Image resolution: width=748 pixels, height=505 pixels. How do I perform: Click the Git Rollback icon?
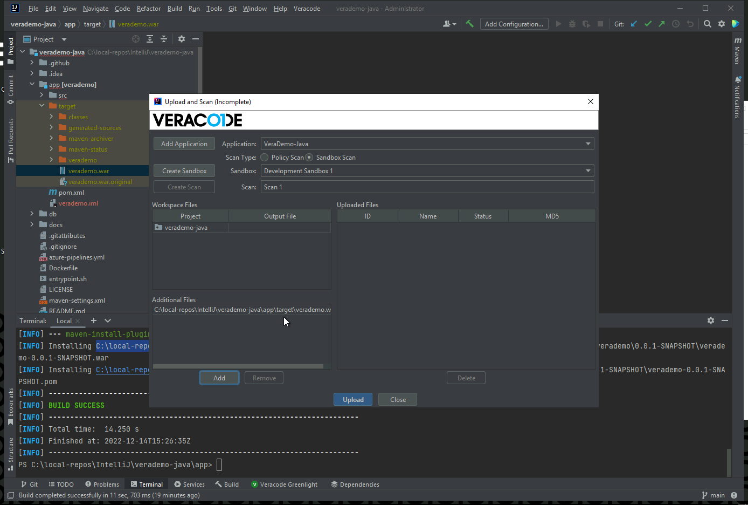click(690, 24)
